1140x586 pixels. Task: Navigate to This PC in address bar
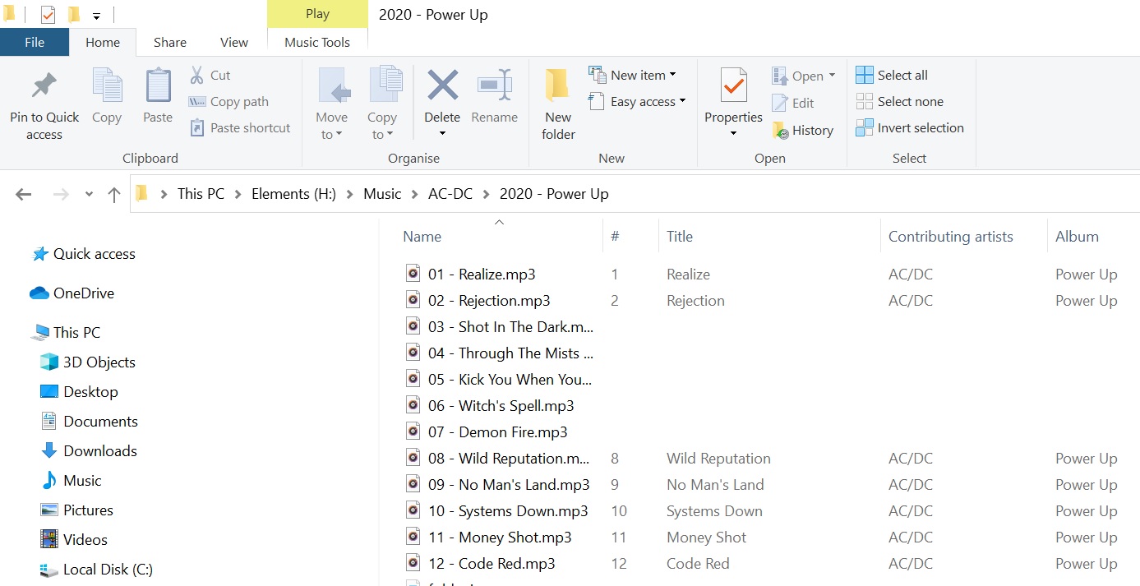coord(201,194)
